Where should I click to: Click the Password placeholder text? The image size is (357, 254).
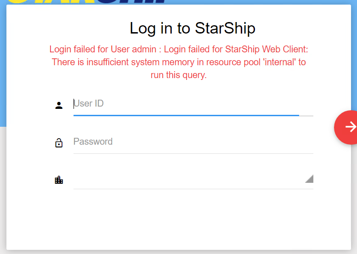point(93,141)
